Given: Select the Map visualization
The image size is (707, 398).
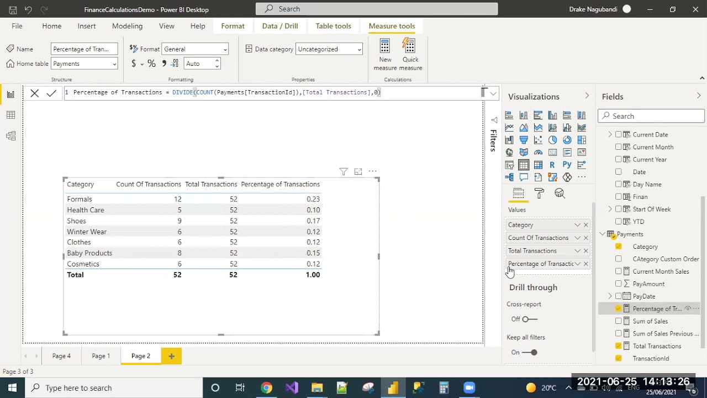Looking at the screenshot, I should pos(509,152).
